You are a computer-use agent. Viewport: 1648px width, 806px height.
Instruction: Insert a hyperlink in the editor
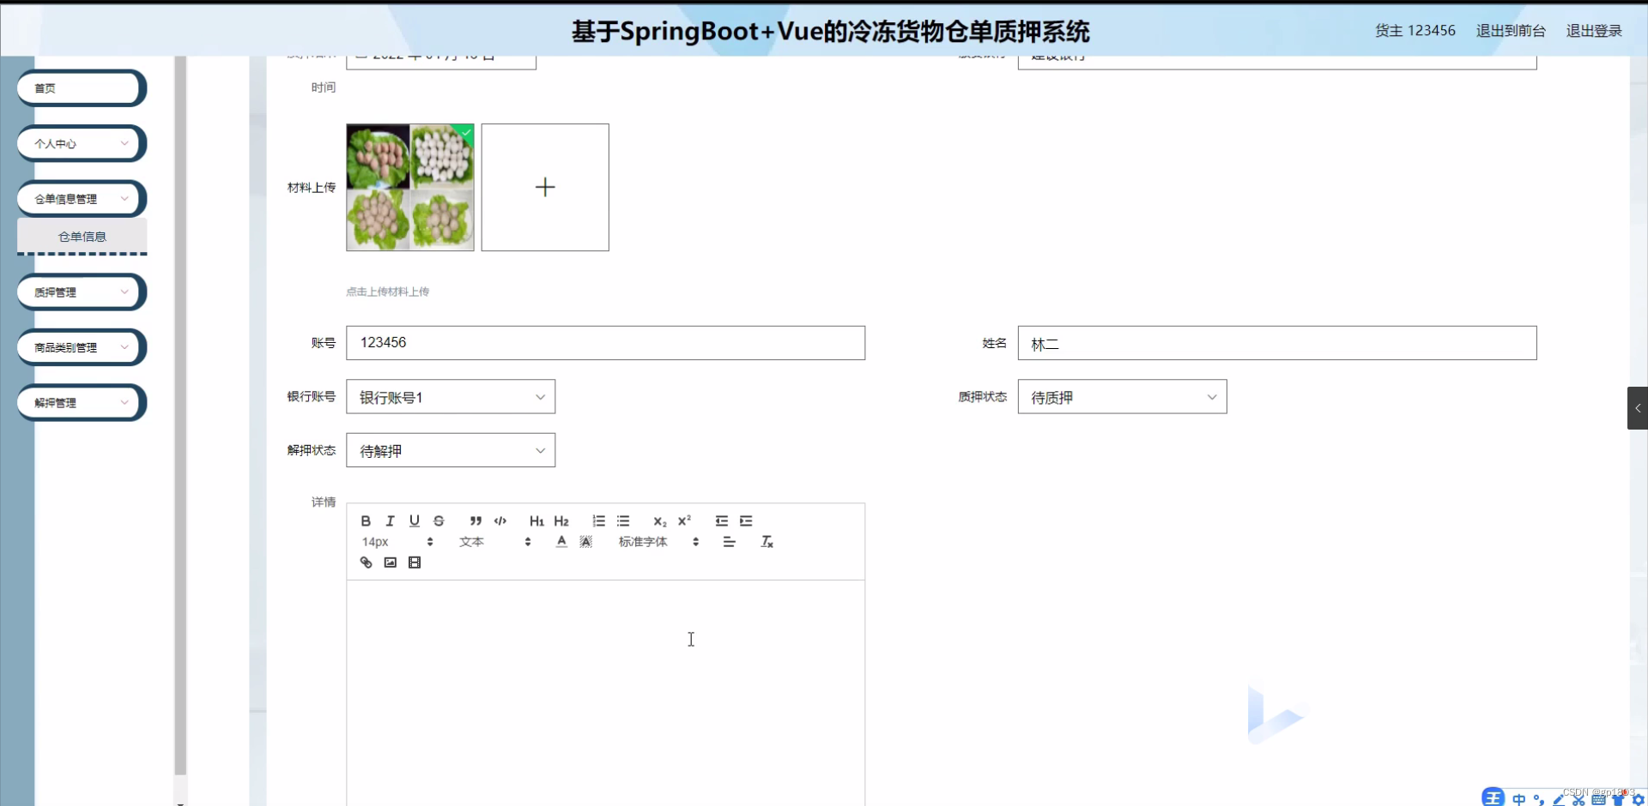click(367, 562)
